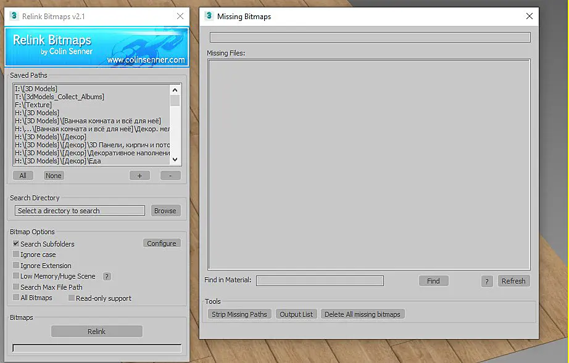
Task: Click the Saved Paths list scroll-down arrow
Action: point(175,160)
